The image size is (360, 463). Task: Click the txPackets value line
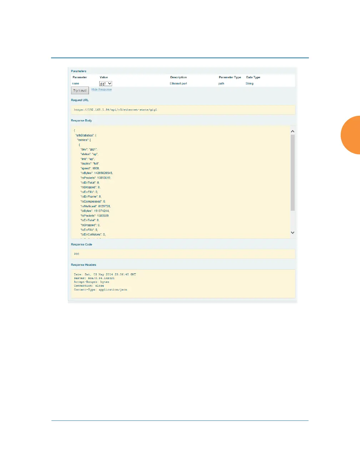tap(95, 216)
